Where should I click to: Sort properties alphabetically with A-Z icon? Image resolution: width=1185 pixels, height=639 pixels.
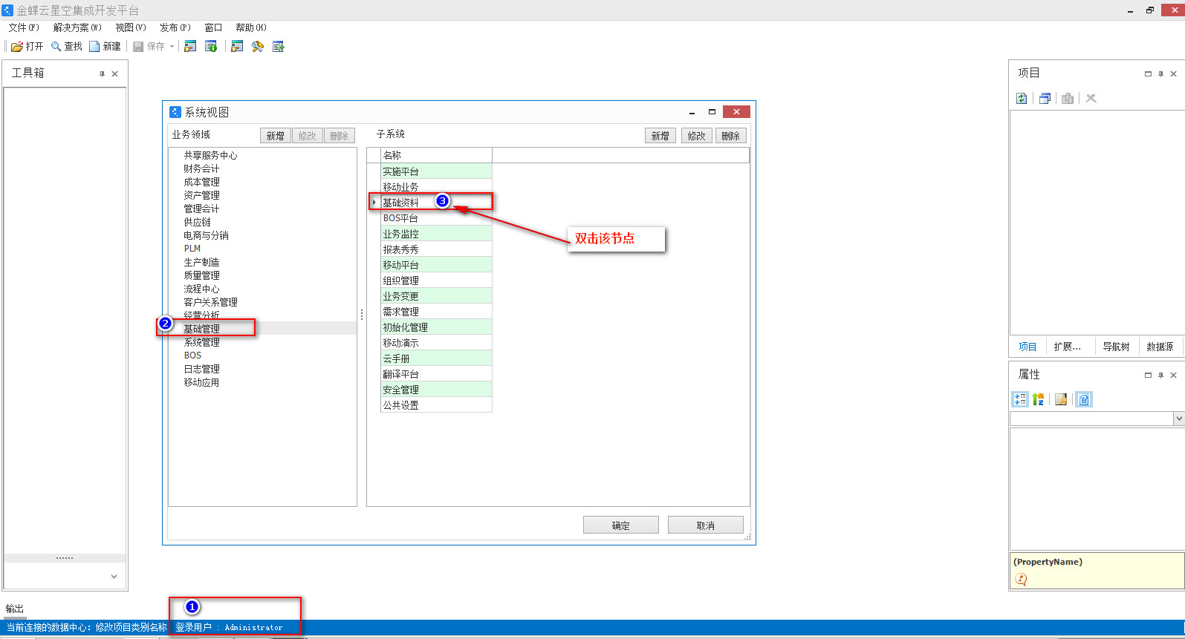[x=1039, y=399]
